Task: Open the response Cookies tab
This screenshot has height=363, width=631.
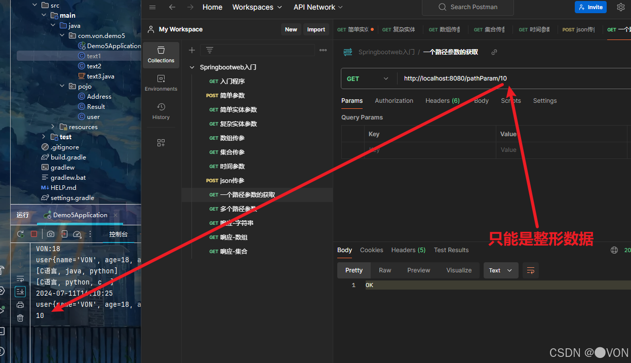Action: [x=372, y=250]
